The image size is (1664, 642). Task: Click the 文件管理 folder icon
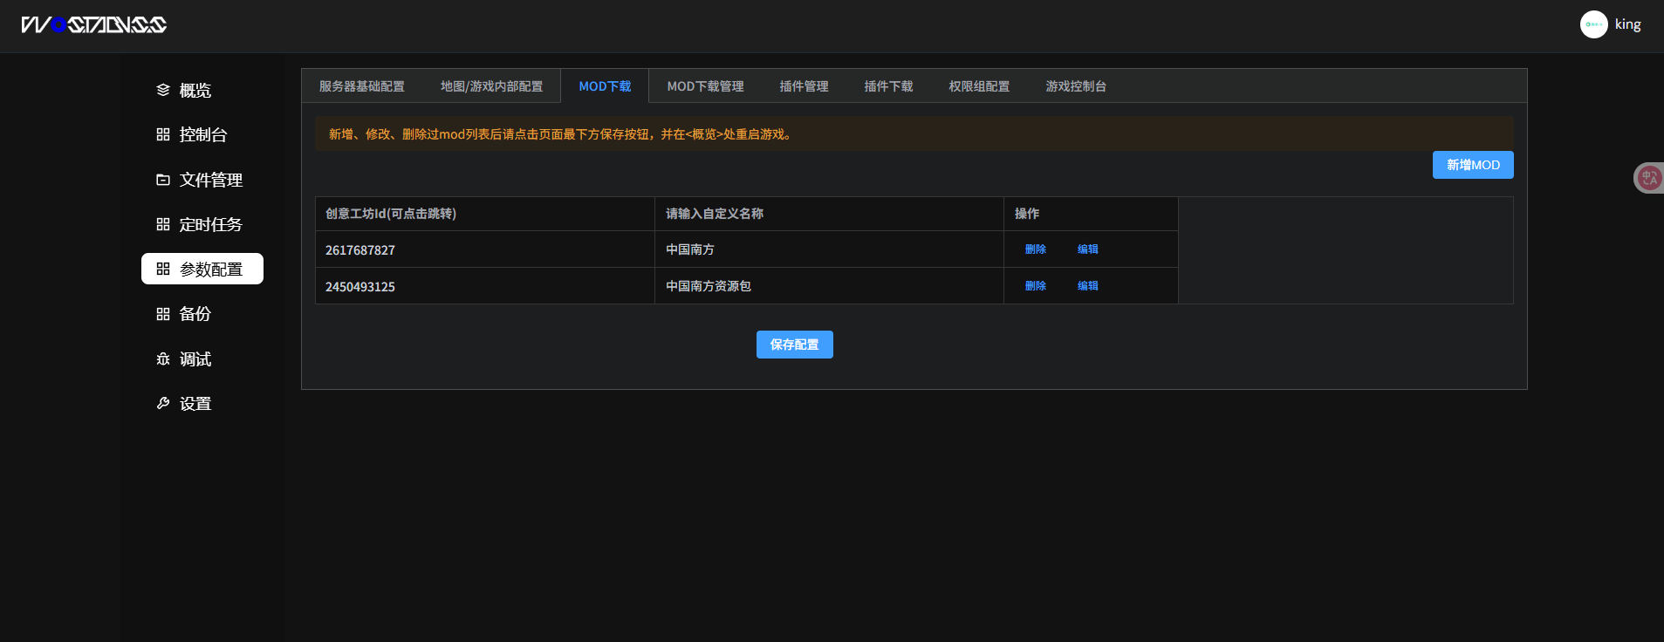coord(163,180)
